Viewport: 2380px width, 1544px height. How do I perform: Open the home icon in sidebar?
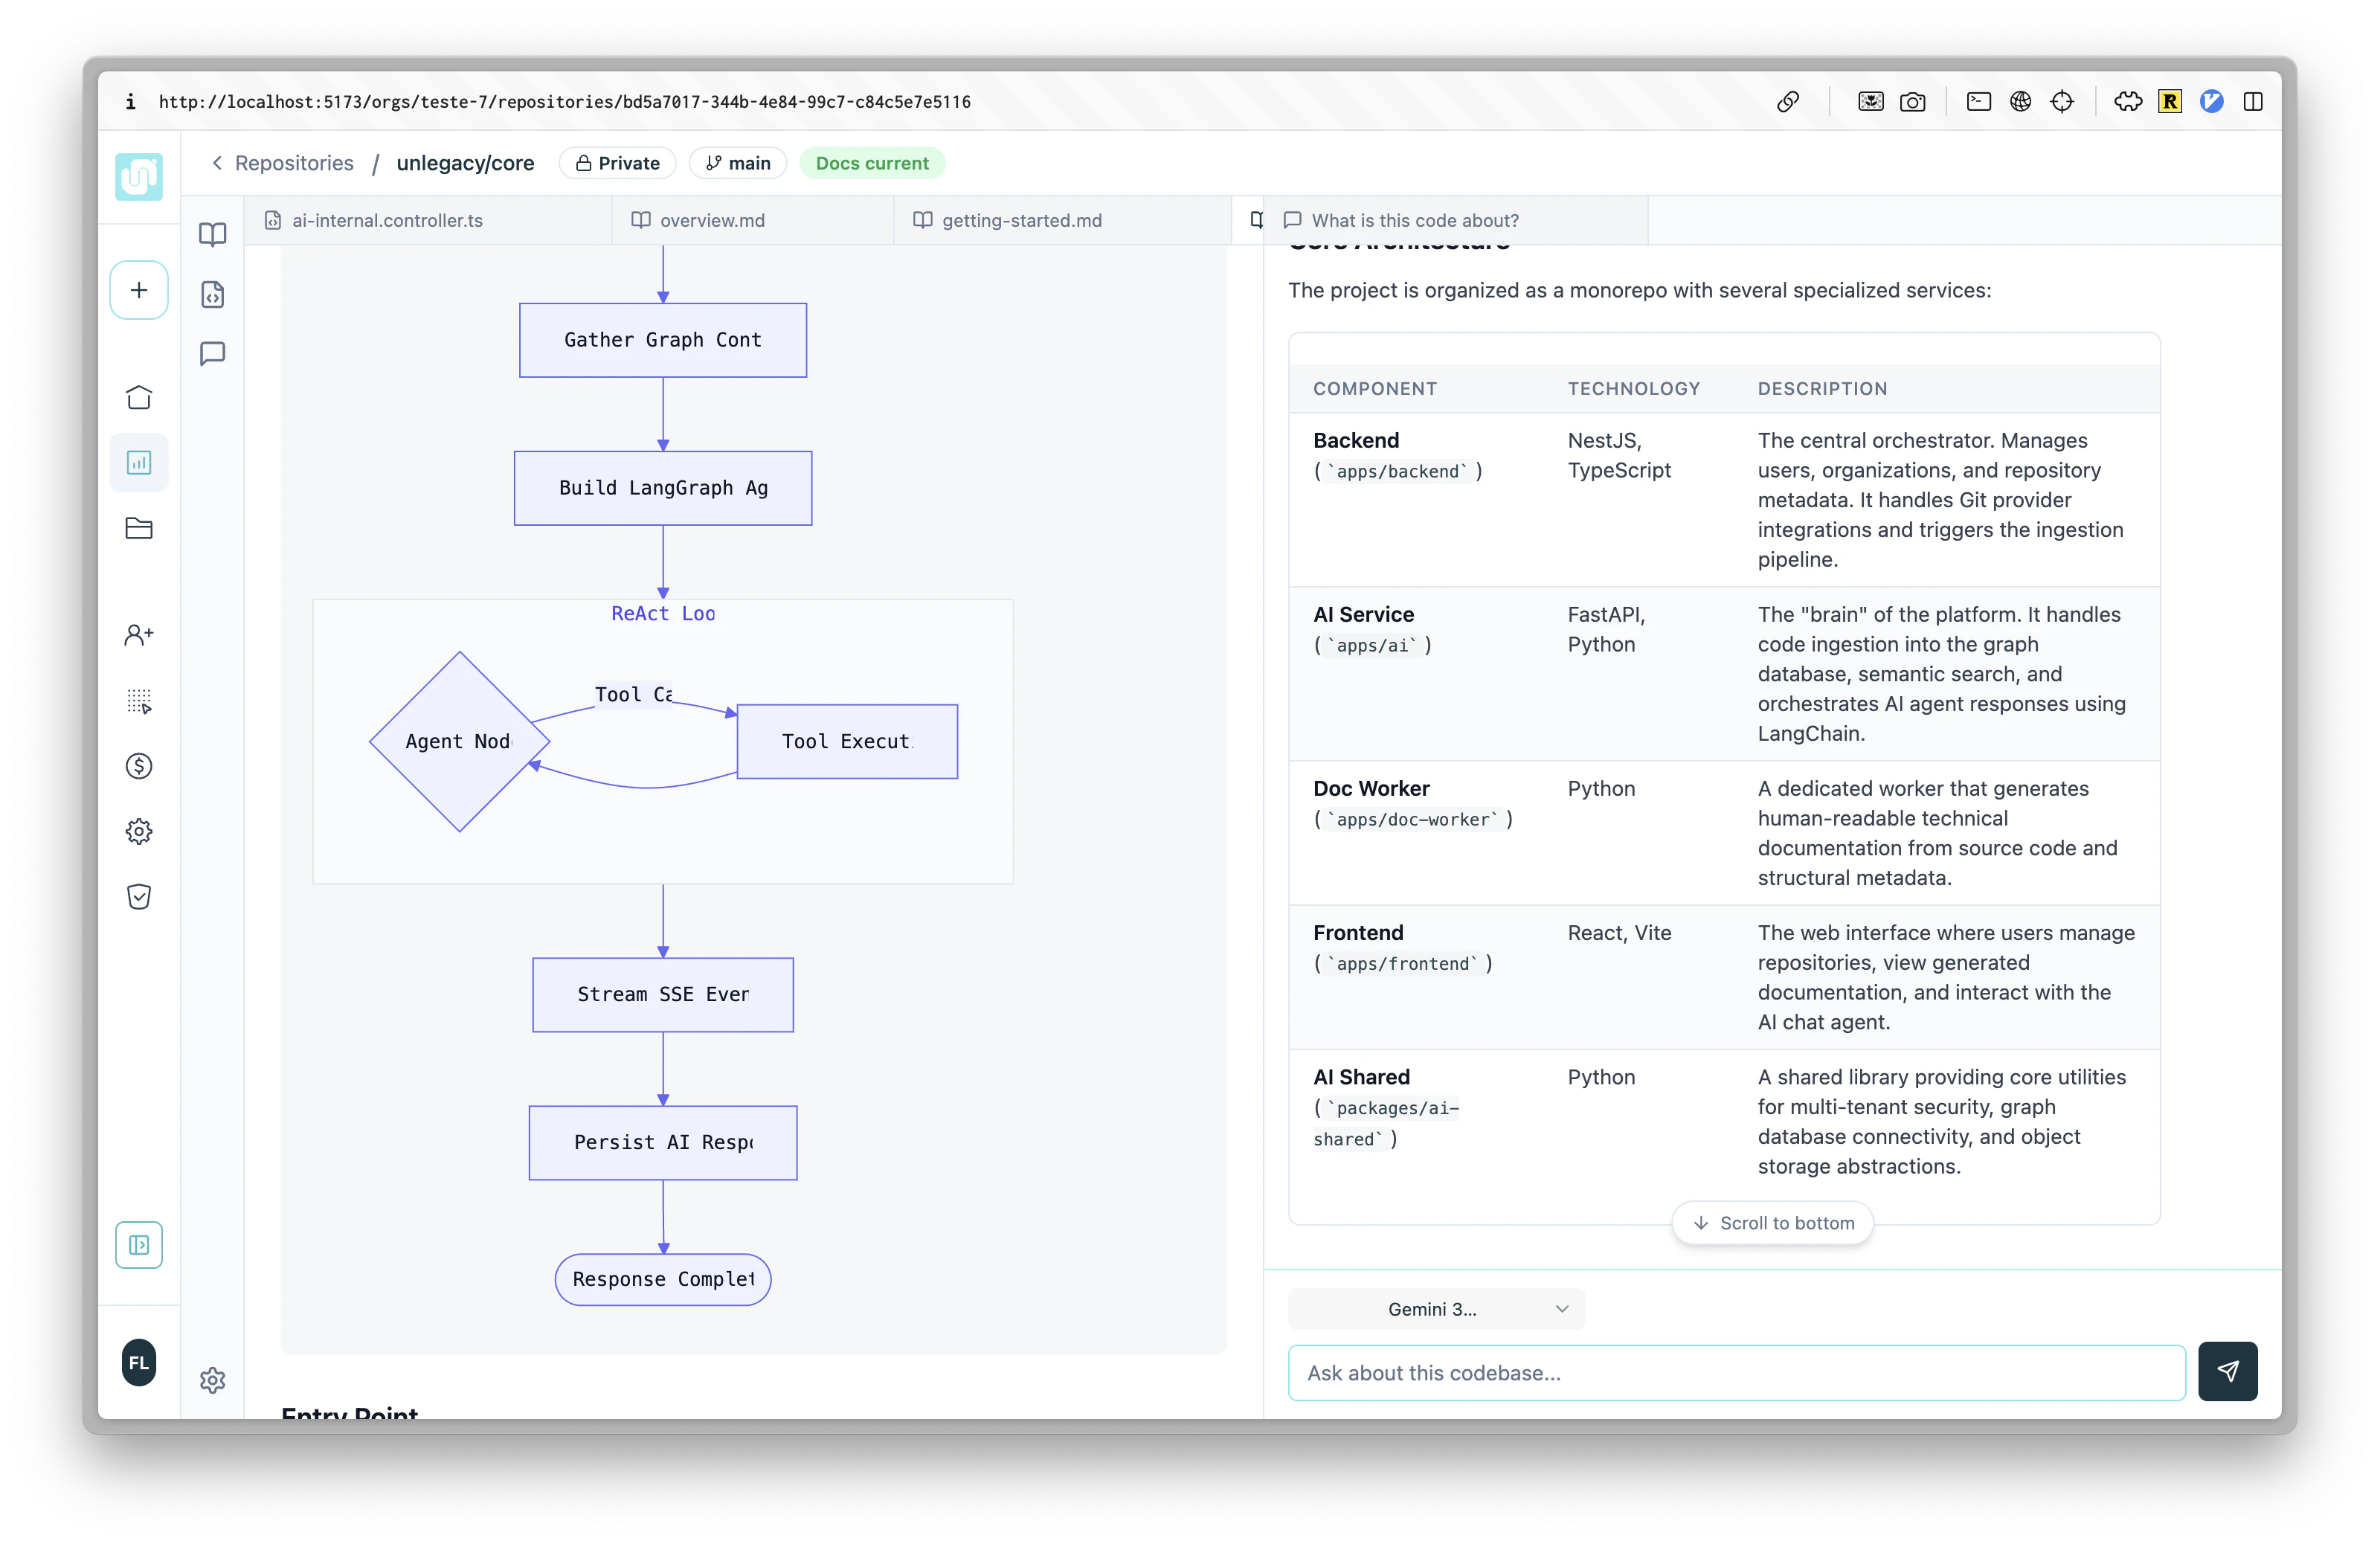[139, 397]
